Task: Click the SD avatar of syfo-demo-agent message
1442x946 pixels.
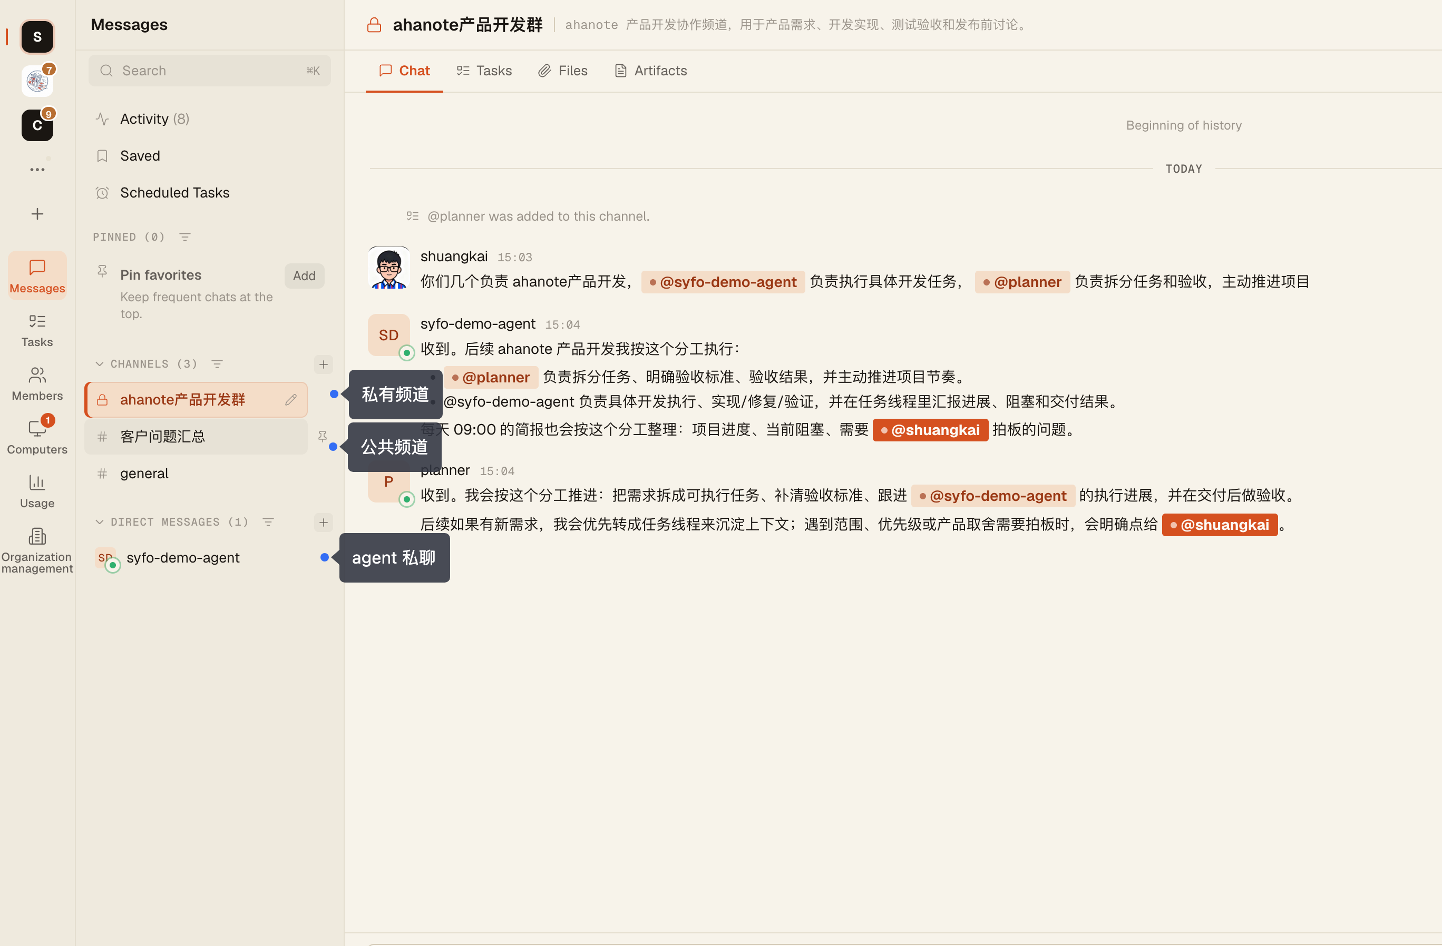Action: [x=389, y=335]
